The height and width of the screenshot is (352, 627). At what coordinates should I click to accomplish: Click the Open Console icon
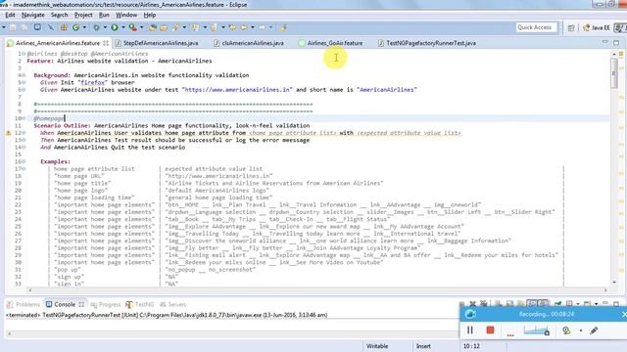click(x=587, y=304)
